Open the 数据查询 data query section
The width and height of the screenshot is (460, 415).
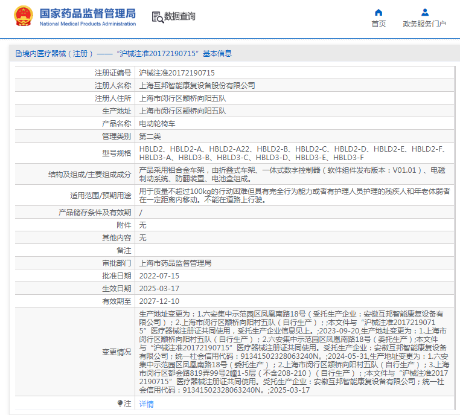click(180, 17)
